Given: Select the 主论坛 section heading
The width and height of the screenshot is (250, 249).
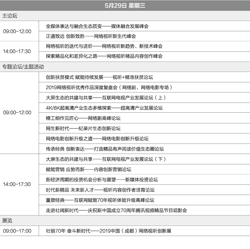Looking at the screenshot, I should [x=9, y=16].
